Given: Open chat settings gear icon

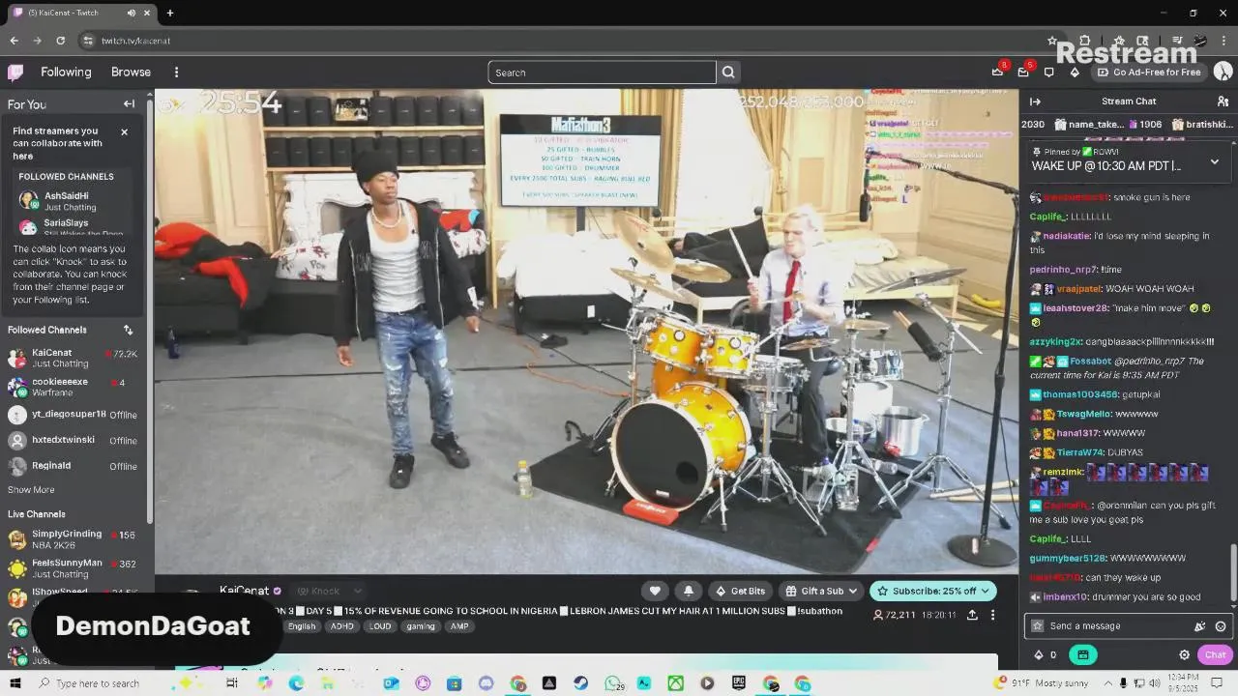Looking at the screenshot, I should point(1185,654).
